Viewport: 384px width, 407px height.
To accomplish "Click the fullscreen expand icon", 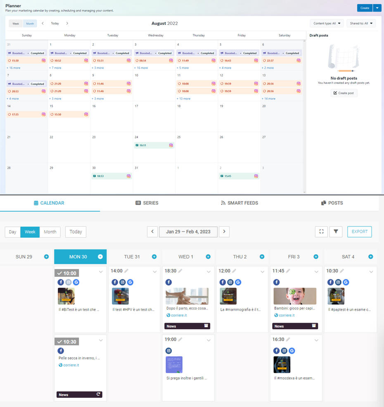I will (321, 232).
